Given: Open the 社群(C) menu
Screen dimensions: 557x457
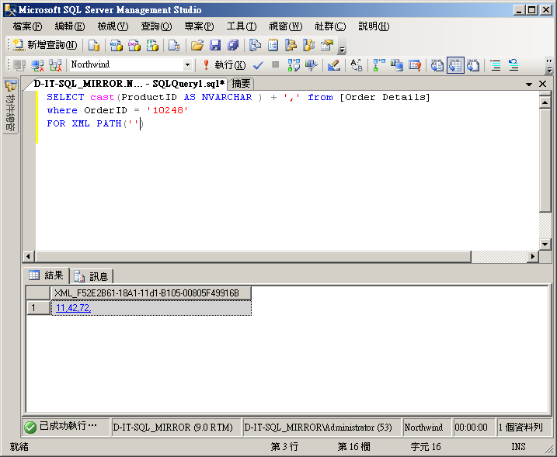Looking at the screenshot, I should click(330, 26).
